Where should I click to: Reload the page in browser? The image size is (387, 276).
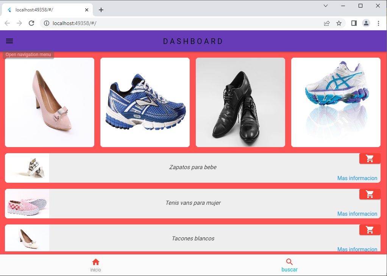31,23
